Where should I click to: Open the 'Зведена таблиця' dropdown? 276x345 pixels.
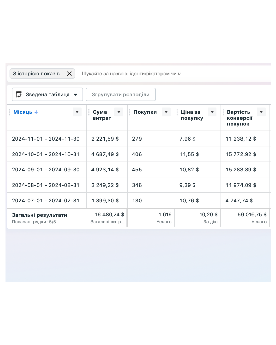[x=47, y=95]
